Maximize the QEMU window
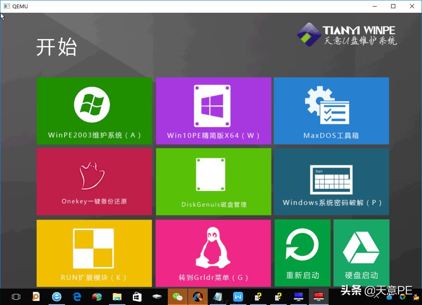The height and width of the screenshot is (305, 422). point(393,6)
